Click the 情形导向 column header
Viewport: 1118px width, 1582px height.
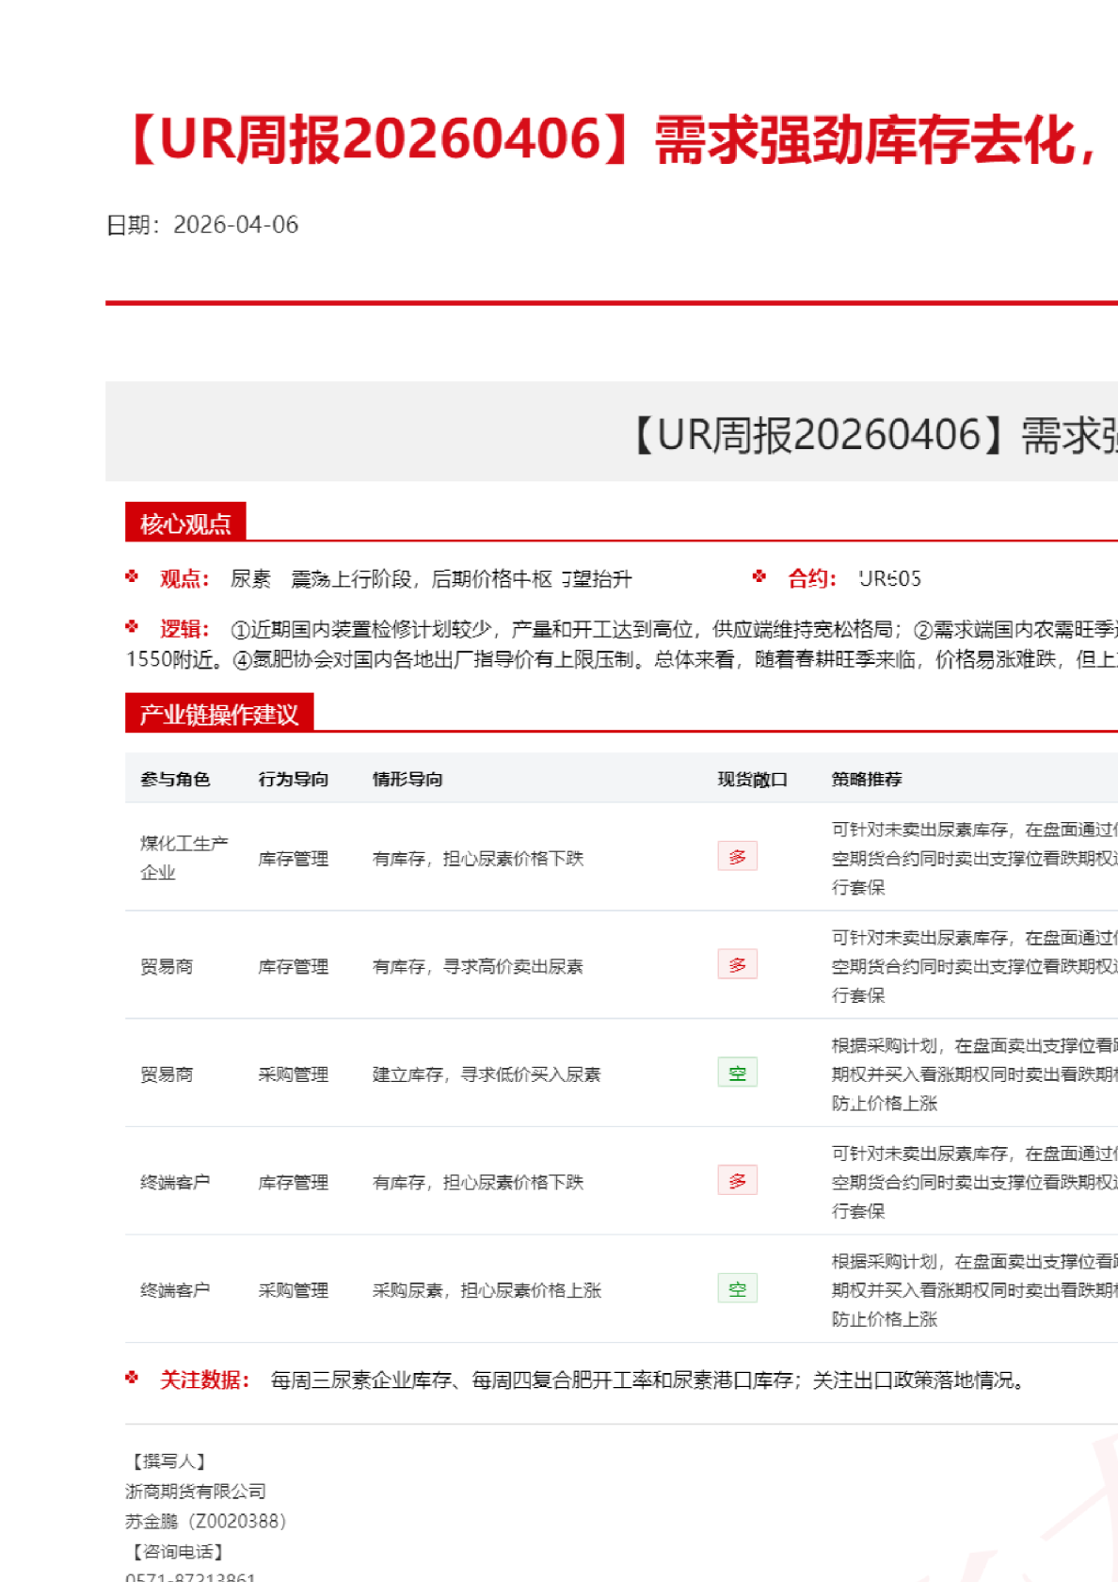pyautogui.click(x=407, y=779)
